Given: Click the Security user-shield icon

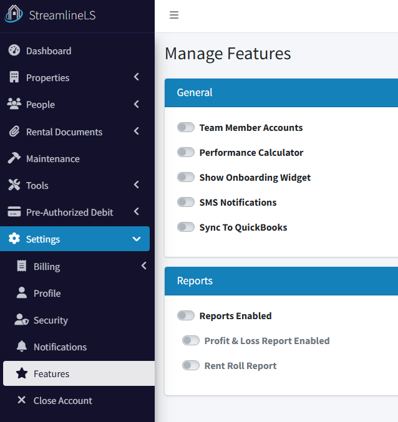Looking at the screenshot, I should tap(22, 320).
